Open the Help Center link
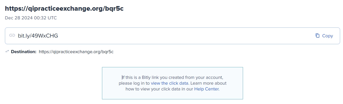 pyautogui.click(x=206, y=89)
